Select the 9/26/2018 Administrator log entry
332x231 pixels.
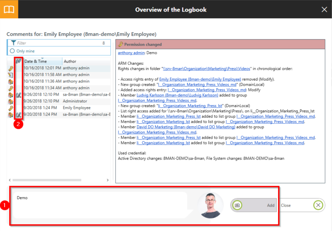58,101
